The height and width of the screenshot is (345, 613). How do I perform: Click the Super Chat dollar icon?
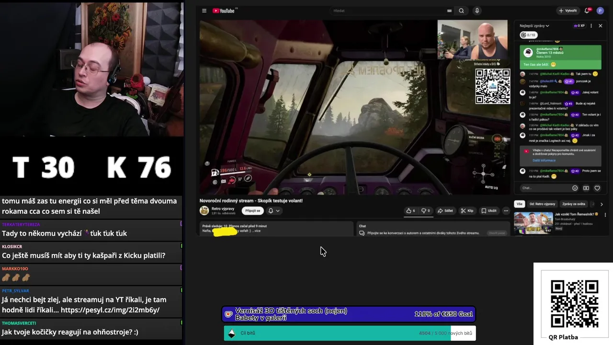(586, 188)
